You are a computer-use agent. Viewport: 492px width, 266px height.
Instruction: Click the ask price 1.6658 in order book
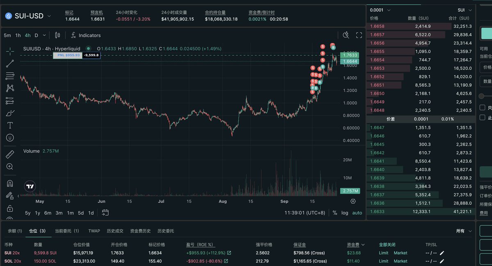point(377,26)
